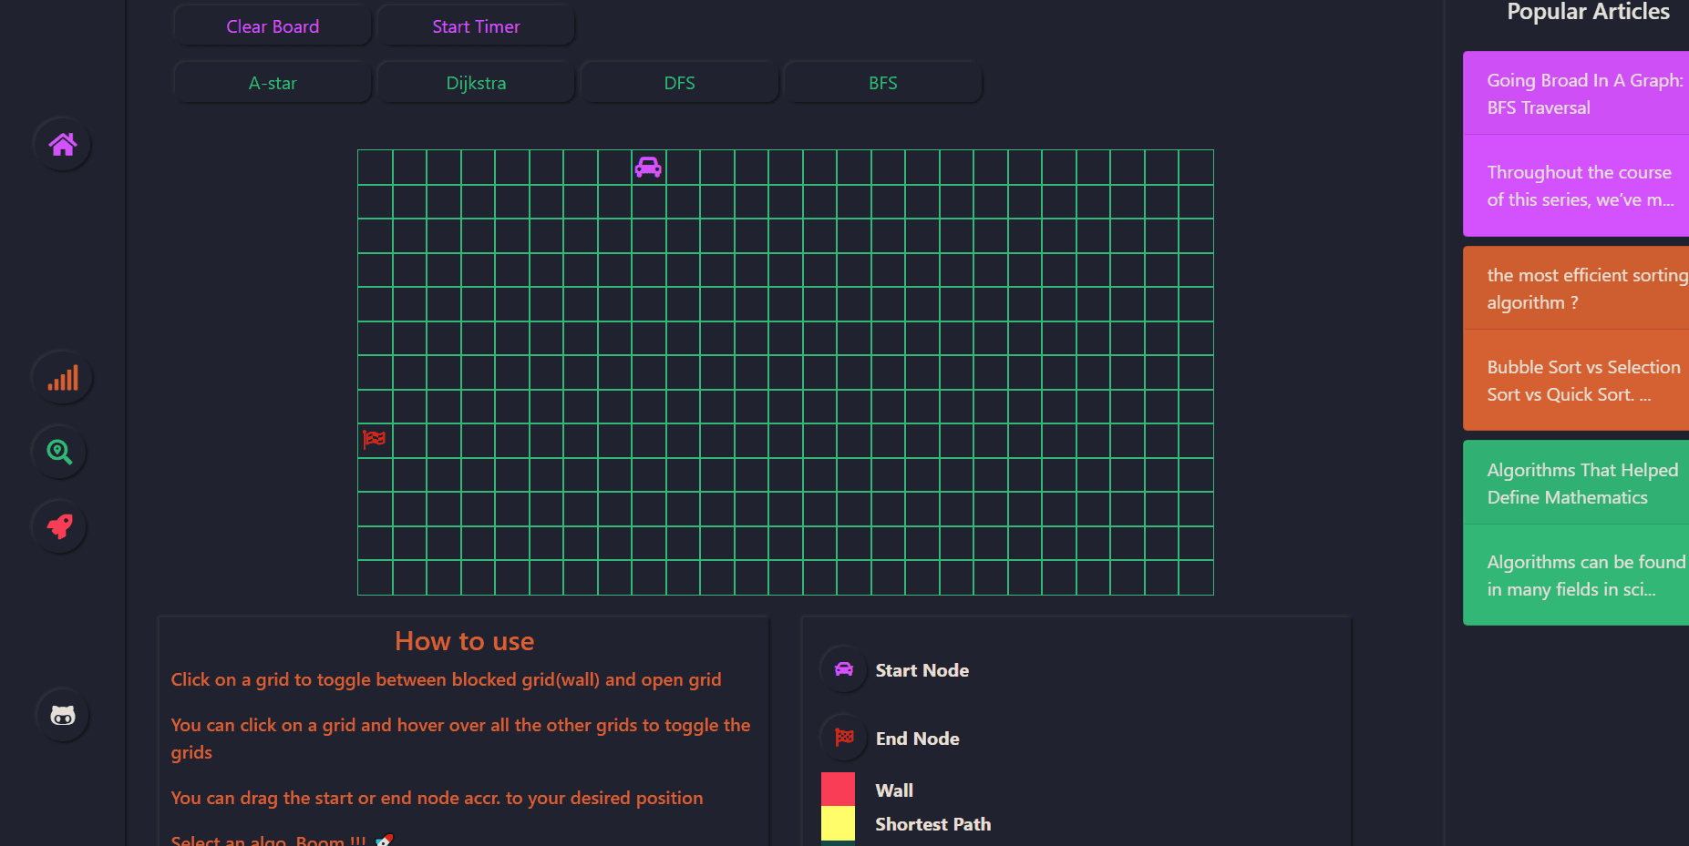This screenshot has height=846, width=1689.
Task: Click the red Wall color swatch
Action: pyautogui.click(x=838, y=789)
